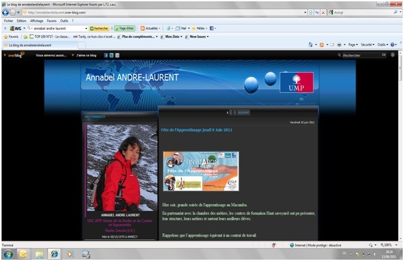Image resolution: width=404 pixels, height=261 pixels.
Task: Open Outils menu in menu bar
Action: click(64, 21)
